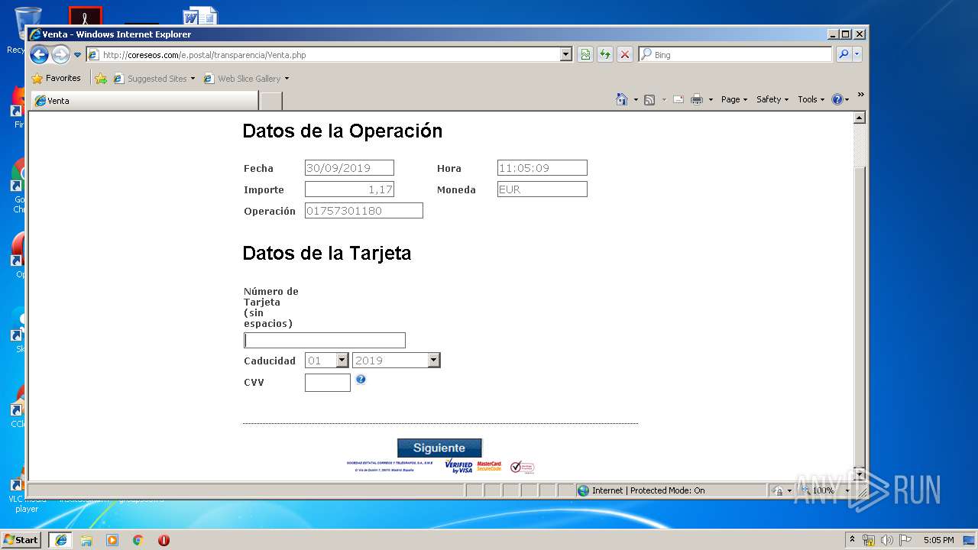This screenshot has height=550, width=978.
Task: Click the volume speaker tray icon
Action: click(887, 540)
